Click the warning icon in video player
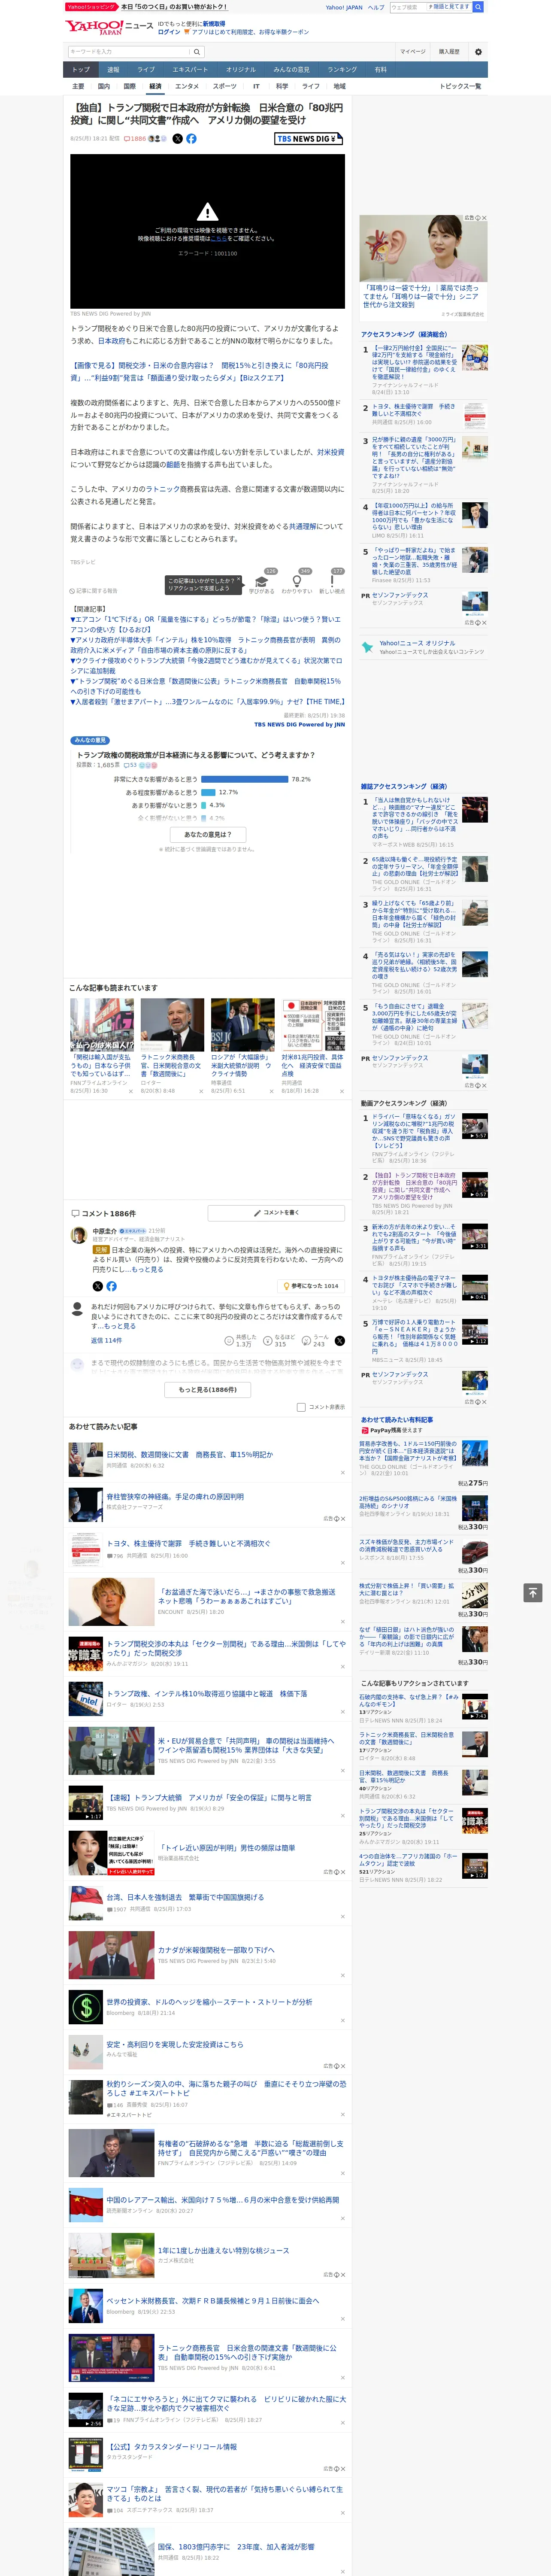The height and width of the screenshot is (2576, 551). pos(207,212)
